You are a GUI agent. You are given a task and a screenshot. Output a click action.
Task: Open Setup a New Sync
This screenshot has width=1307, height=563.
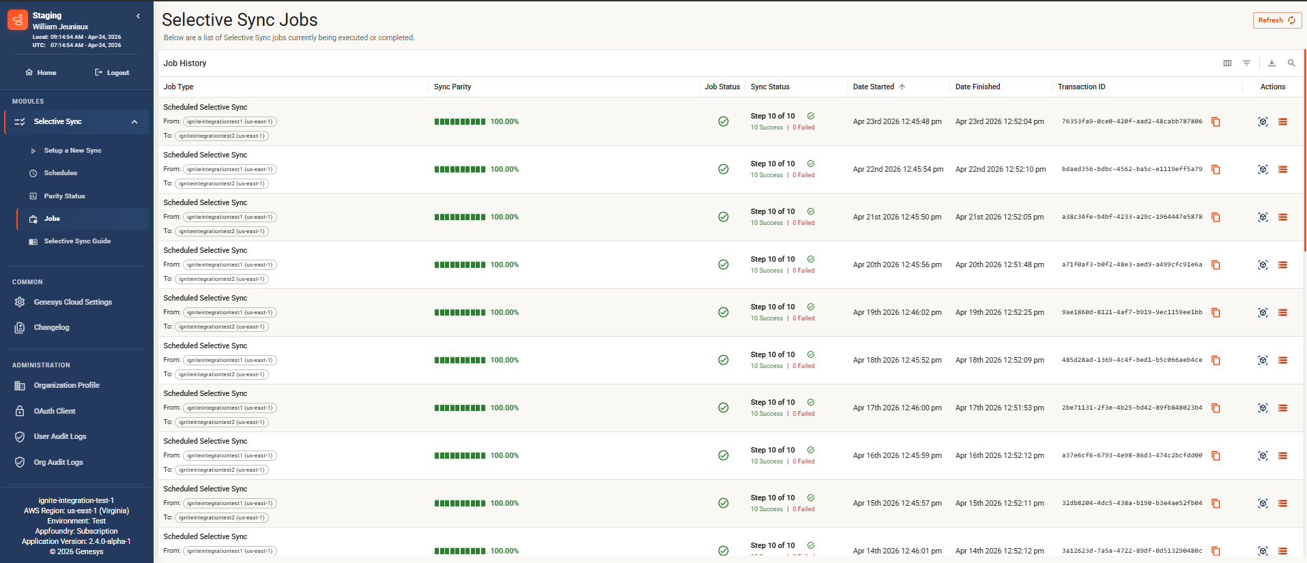coord(72,151)
